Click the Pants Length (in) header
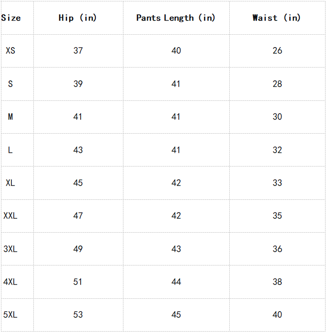The width and height of the screenshot is (326, 334). point(176,18)
